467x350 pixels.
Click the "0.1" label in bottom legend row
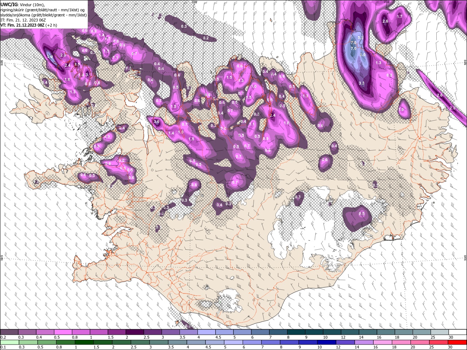pyautogui.click(x=3, y=347)
